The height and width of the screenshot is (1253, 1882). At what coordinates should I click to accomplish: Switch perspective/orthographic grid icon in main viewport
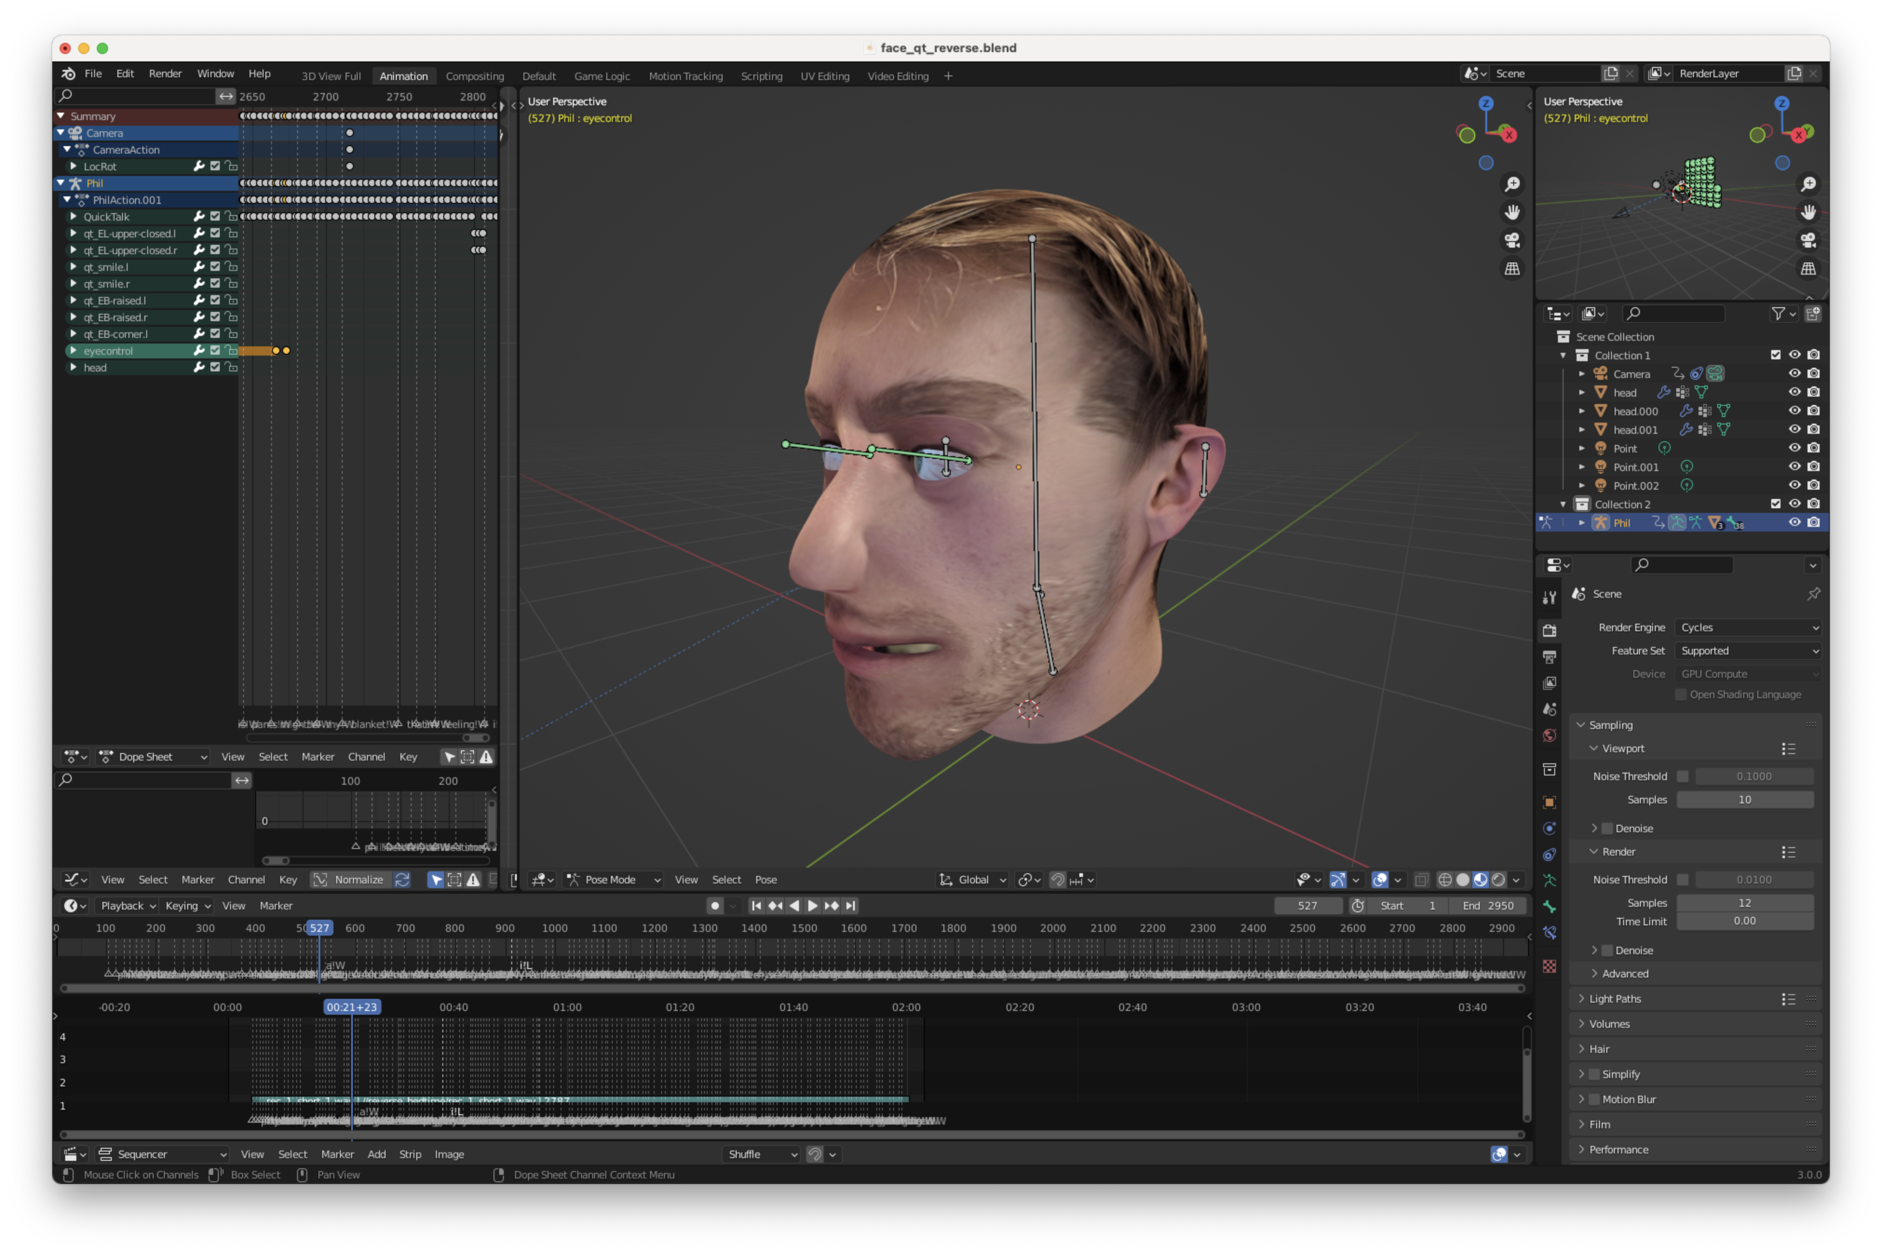(x=1512, y=269)
